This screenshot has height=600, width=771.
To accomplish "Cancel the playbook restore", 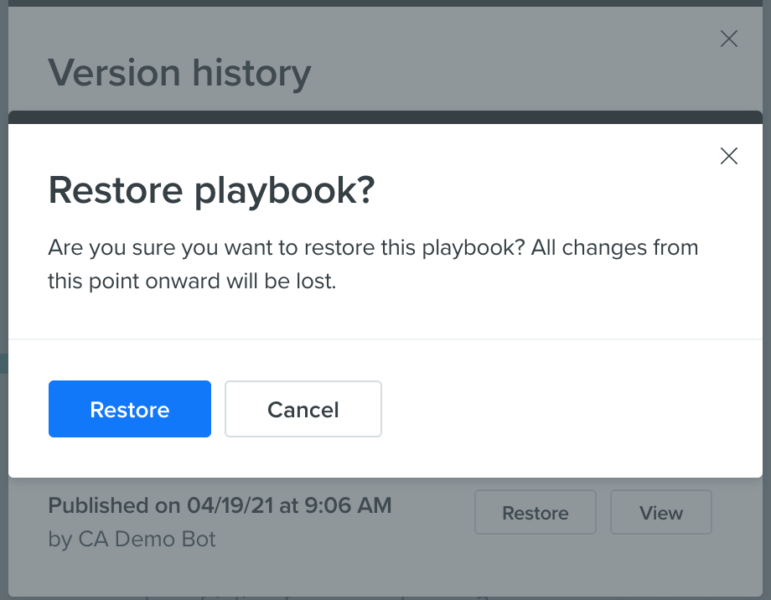I will 303,409.
